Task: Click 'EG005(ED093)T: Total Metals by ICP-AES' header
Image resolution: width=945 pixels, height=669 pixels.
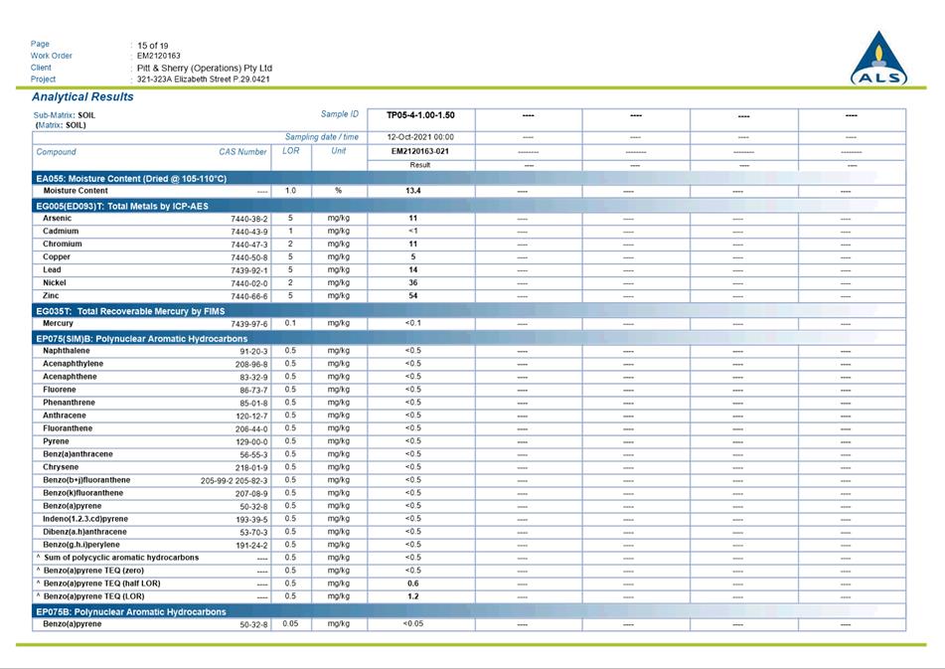Action: [122, 207]
